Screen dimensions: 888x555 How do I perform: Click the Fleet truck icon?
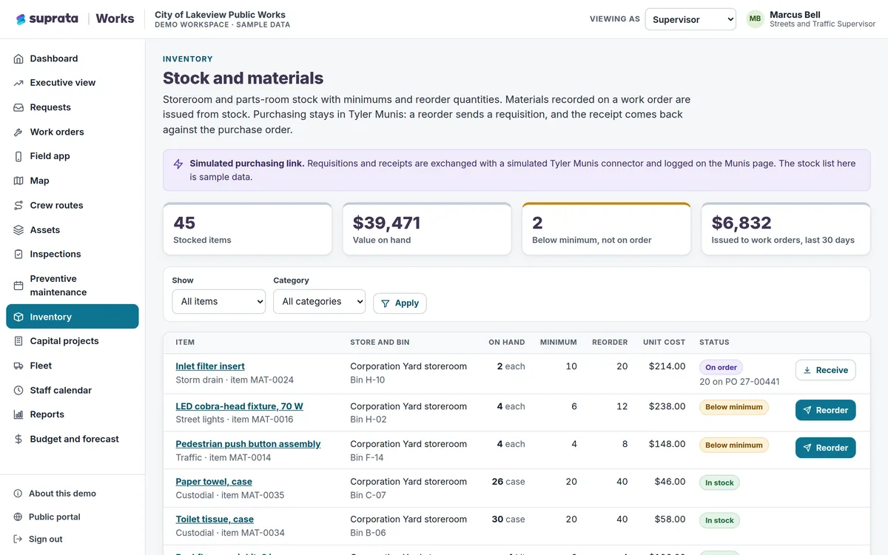tap(18, 366)
